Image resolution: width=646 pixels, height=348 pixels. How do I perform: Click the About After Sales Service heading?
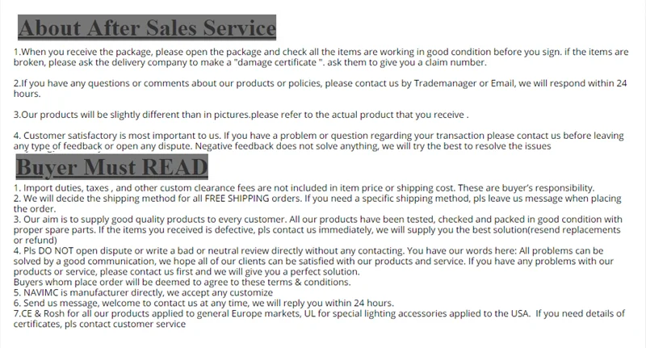pos(147,27)
